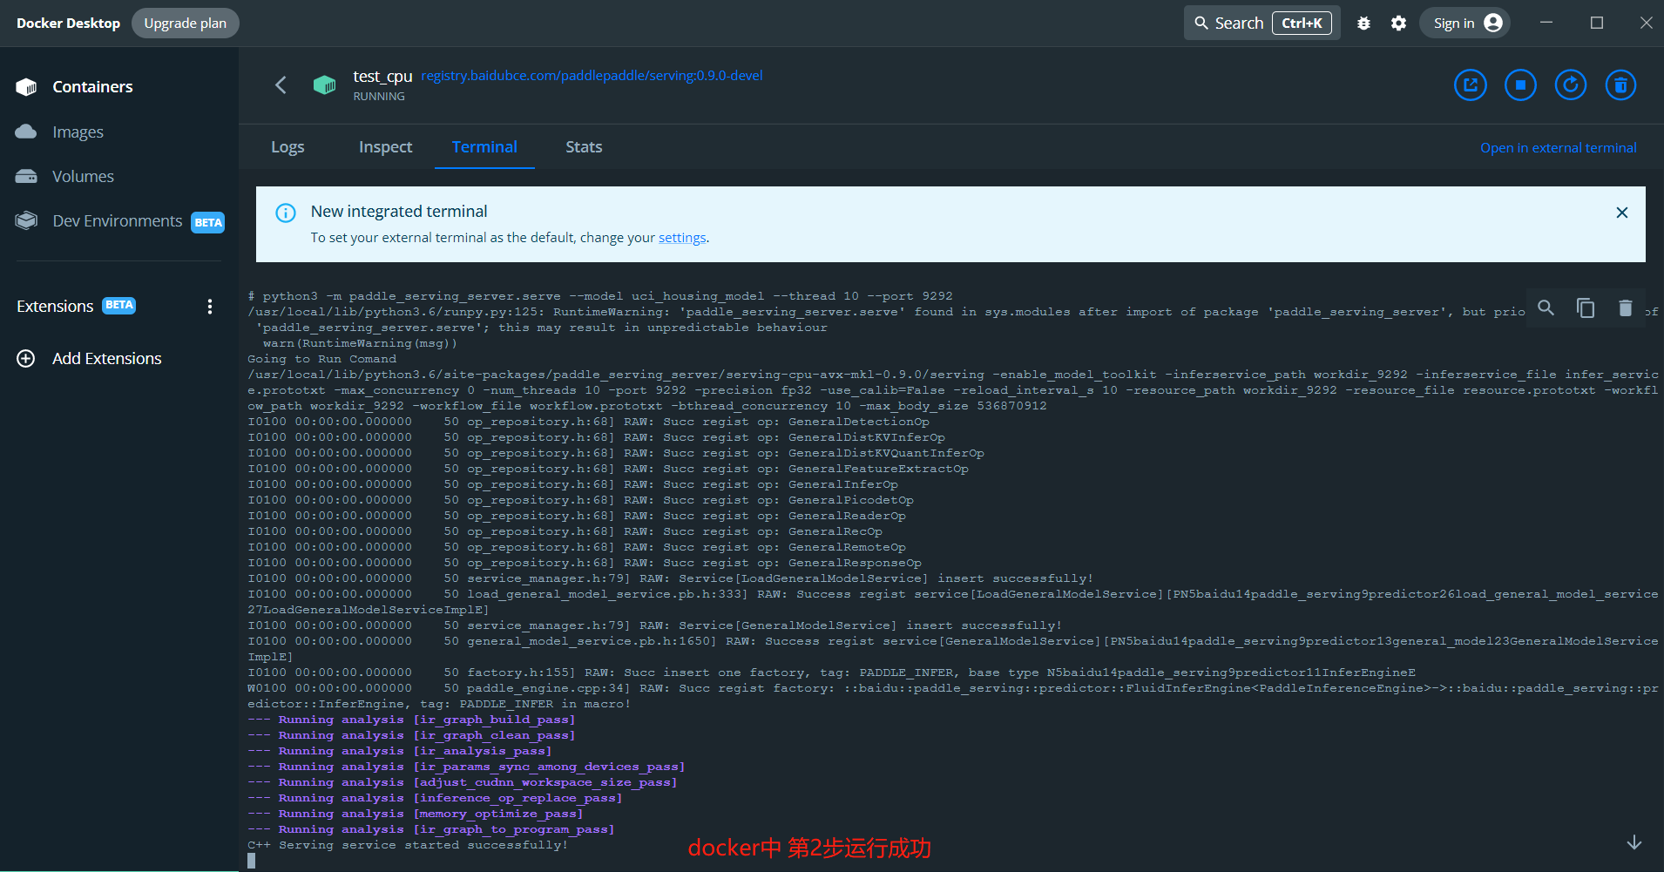Open the registry.baidubce.com serving image link
Screen dimensions: 1664x872
point(592,76)
